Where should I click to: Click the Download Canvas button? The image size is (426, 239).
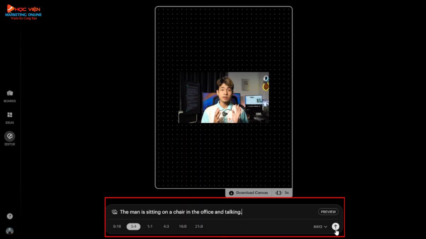(x=248, y=193)
